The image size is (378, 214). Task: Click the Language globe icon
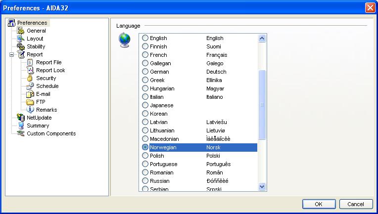[124, 40]
